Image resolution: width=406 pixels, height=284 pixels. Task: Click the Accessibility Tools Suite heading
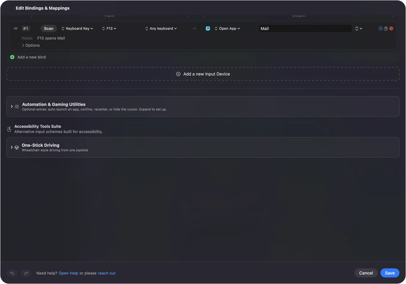(x=38, y=127)
